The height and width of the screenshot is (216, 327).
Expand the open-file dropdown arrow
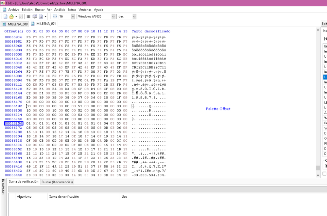click(x=16, y=16)
